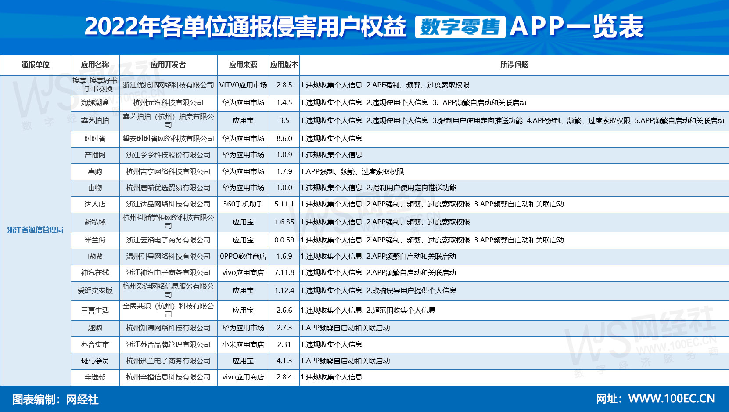This screenshot has width=729, height=412.
Task: Select the 惠购 app name cell
Action: (95, 172)
